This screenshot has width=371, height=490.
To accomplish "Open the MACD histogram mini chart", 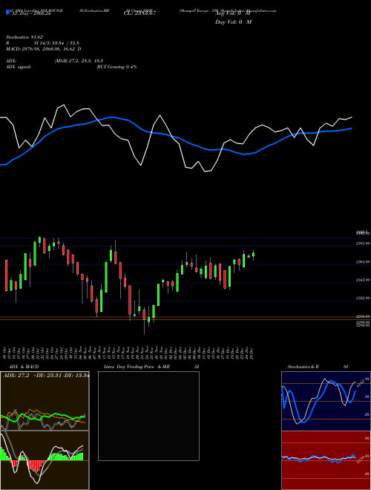I will [45, 460].
